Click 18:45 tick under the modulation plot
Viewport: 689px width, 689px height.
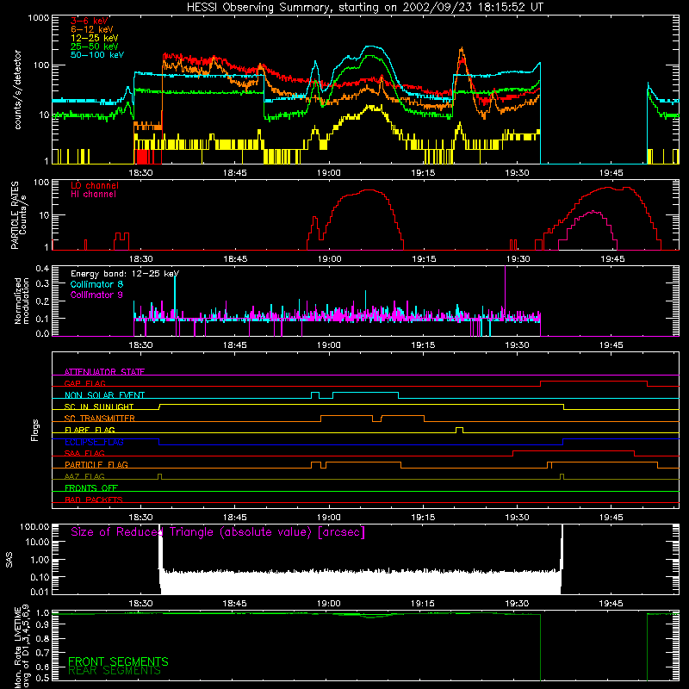click(x=234, y=345)
